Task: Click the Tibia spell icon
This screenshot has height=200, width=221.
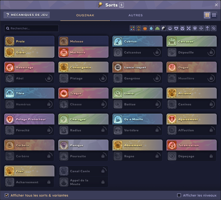Action: [x=10, y=93]
